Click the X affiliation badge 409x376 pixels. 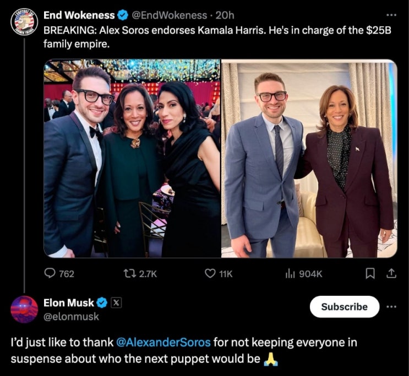coord(117,303)
